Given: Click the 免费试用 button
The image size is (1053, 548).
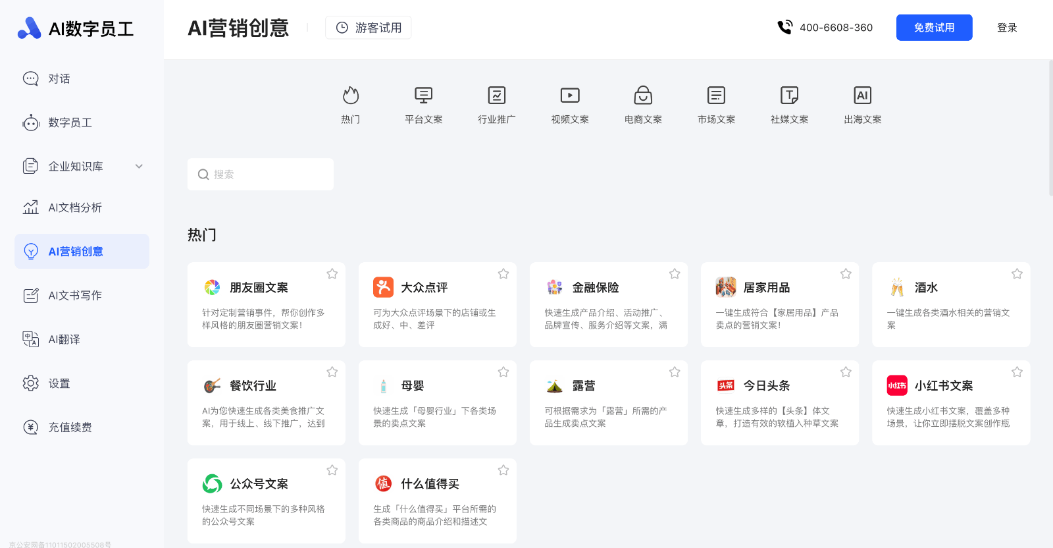Looking at the screenshot, I should tap(934, 28).
